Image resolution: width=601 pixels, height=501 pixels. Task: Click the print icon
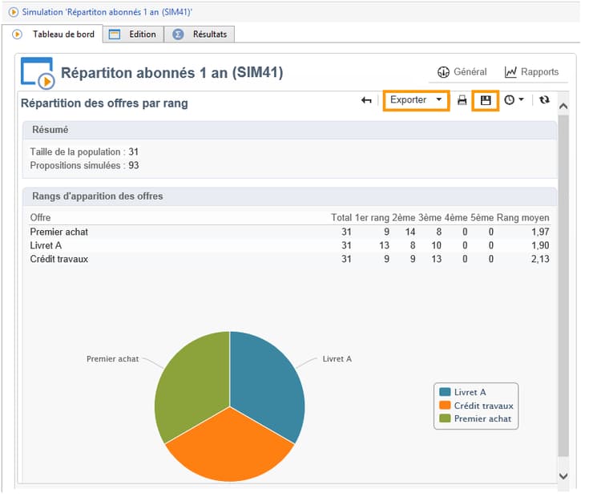(462, 100)
